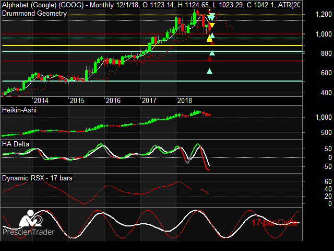Click the 500 value on Heikin-Ashi axis
Image resolution: width=334 pixels, height=251 pixels.
click(x=326, y=132)
